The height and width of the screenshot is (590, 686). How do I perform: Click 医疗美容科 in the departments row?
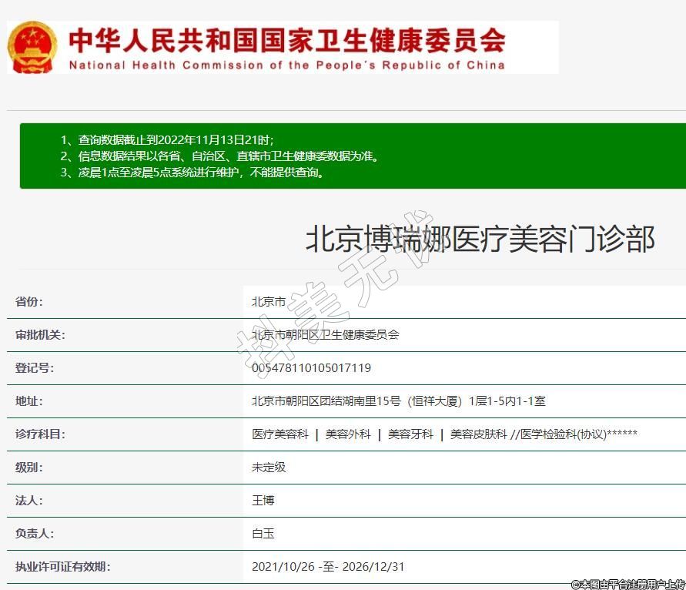click(x=279, y=434)
